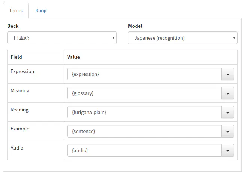The width and height of the screenshot is (244, 180).
Task: Click the Field column header
Action: pyautogui.click(x=16, y=57)
